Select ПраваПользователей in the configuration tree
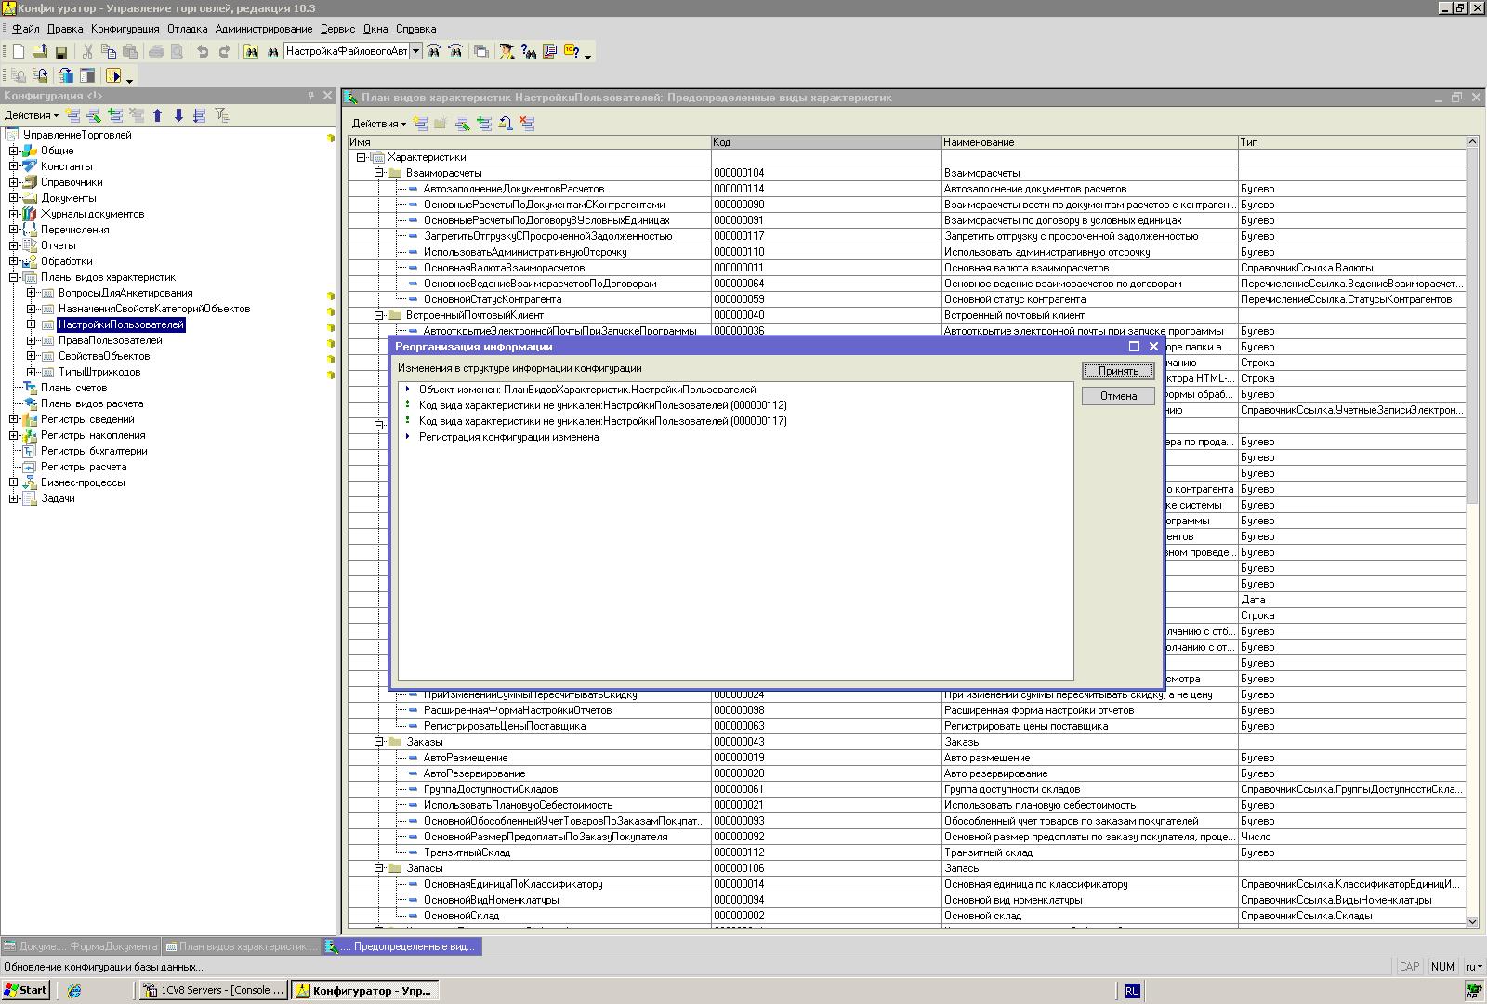The image size is (1487, 1004). pos(110,340)
